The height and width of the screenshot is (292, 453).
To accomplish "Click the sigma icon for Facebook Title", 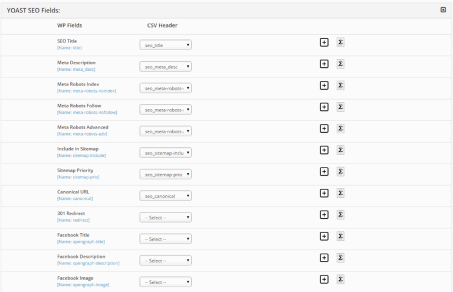I will coord(340,237).
